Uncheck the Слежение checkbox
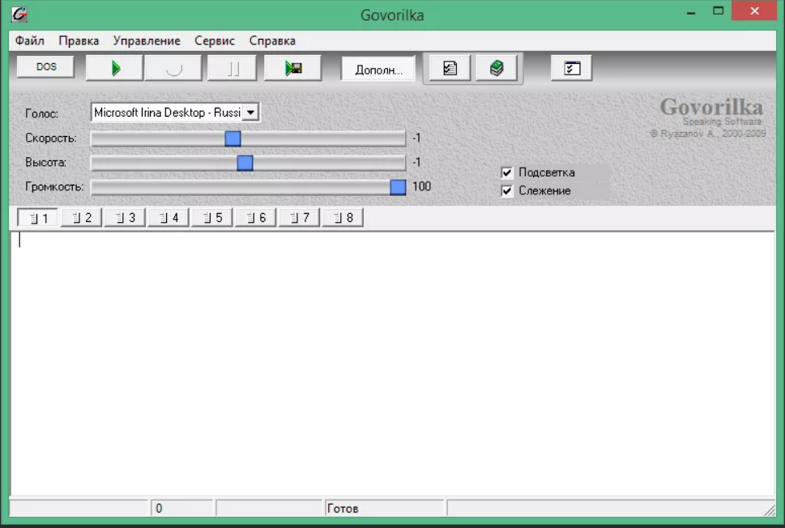The height and width of the screenshot is (528, 785). (506, 190)
